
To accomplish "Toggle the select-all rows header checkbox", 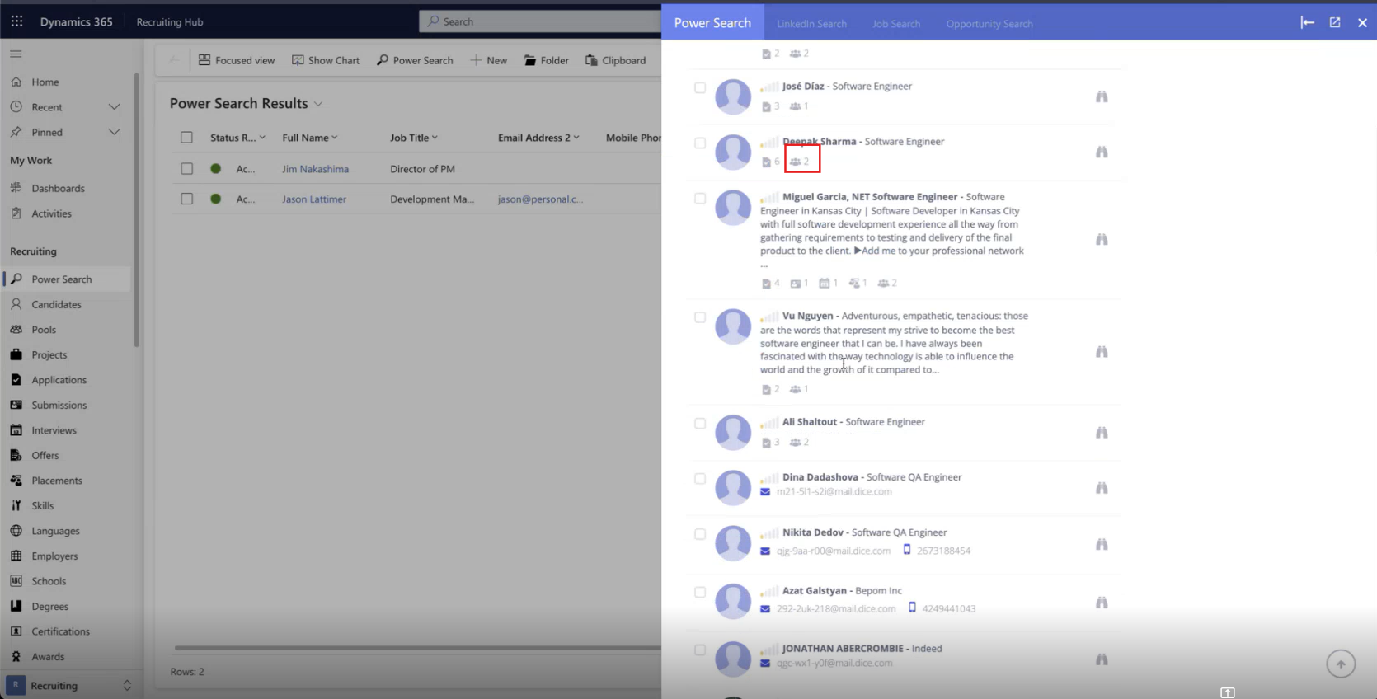I will [186, 138].
